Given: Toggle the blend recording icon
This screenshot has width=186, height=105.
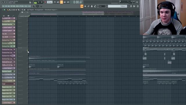Looking at the screenshot, I should pyautogui.click(x=65, y=2).
